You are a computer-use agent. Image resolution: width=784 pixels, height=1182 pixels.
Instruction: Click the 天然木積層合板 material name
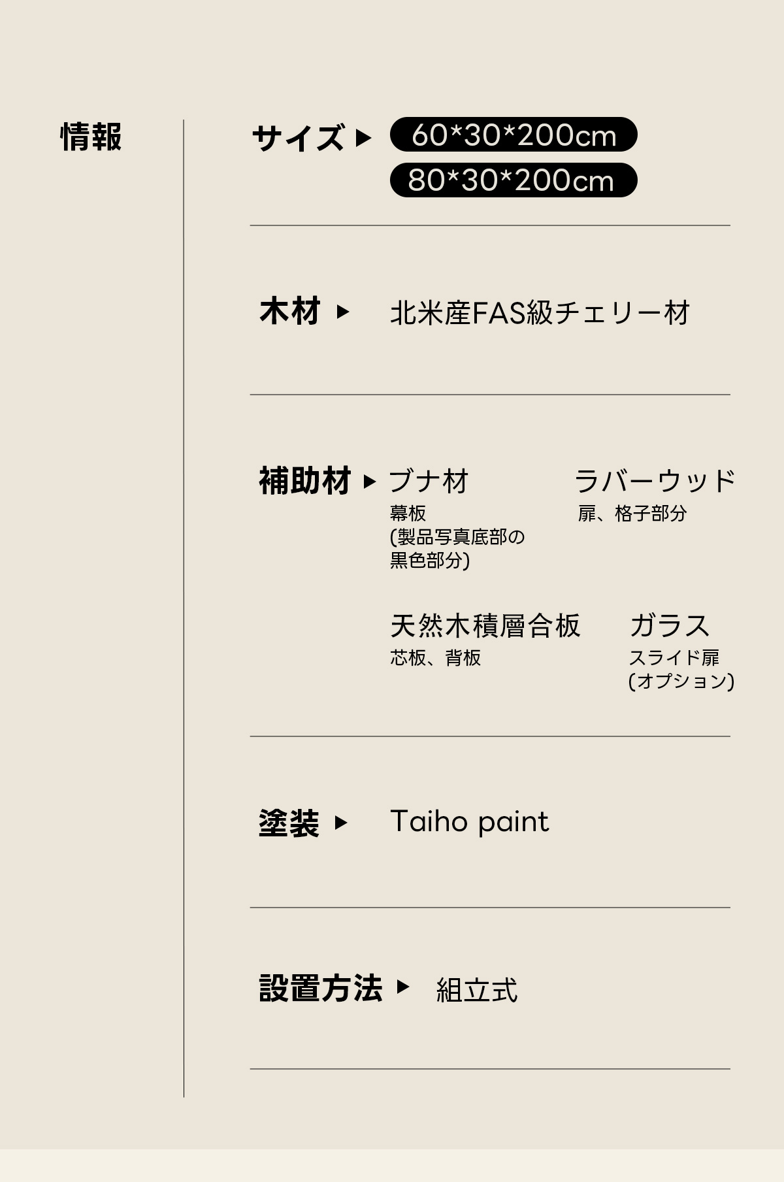485,626
